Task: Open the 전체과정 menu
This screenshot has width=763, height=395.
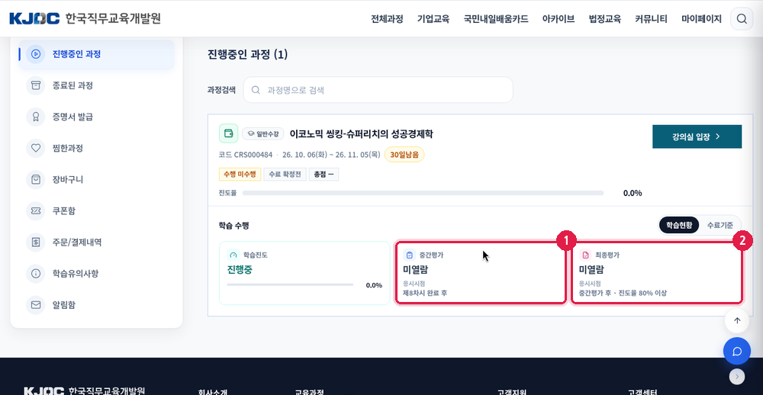Action: [x=387, y=19]
